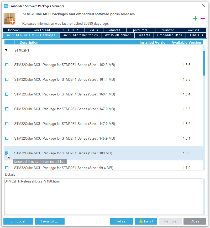
Task: Click the Description column header
Action: (x=75, y=42)
